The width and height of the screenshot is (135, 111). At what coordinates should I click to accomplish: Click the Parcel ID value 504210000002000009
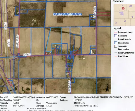click(x=24, y=97)
